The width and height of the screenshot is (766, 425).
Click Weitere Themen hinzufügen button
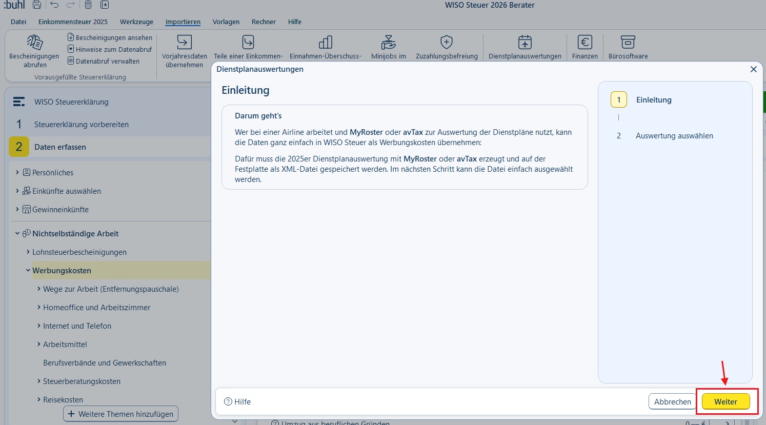tap(120, 414)
